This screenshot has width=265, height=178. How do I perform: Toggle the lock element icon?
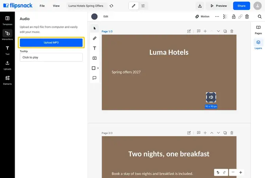pyautogui.click(x=234, y=16)
